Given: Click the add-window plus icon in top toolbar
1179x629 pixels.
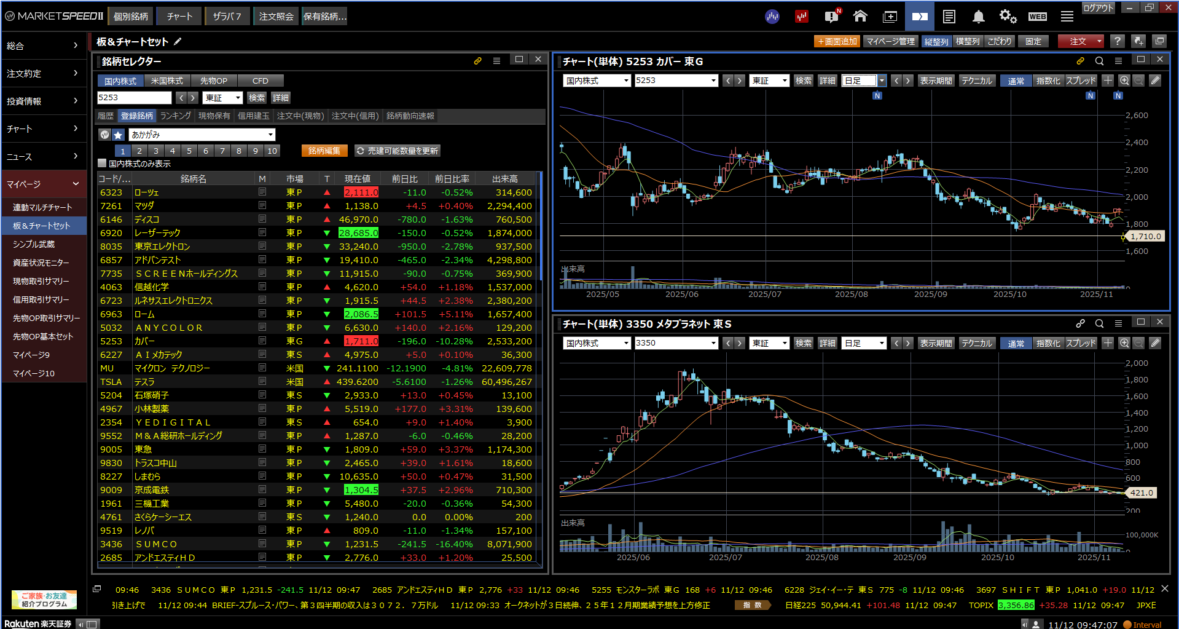Looking at the screenshot, I should click(890, 17).
